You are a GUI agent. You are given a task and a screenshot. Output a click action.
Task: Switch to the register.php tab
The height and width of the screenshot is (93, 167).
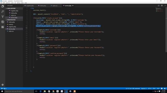(x=30, y=6)
